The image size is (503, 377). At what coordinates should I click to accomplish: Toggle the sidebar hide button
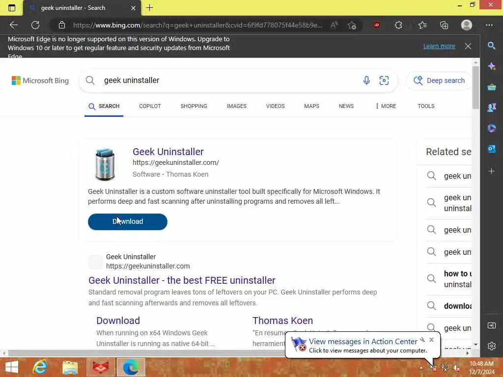[x=491, y=326]
